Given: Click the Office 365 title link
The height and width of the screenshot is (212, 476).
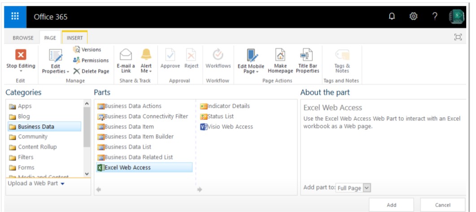Looking at the screenshot, I should [50, 17].
